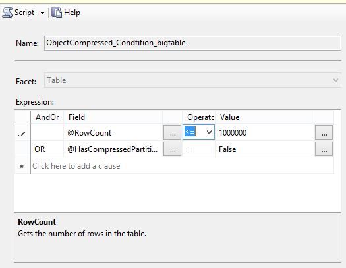Viewport: 346px width, 268px height.
Task: Click the Value column header
Action: [x=264, y=117]
